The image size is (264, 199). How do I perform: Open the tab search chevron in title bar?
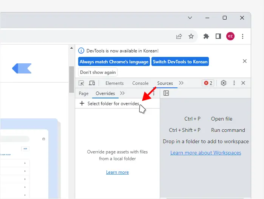[x=190, y=18]
